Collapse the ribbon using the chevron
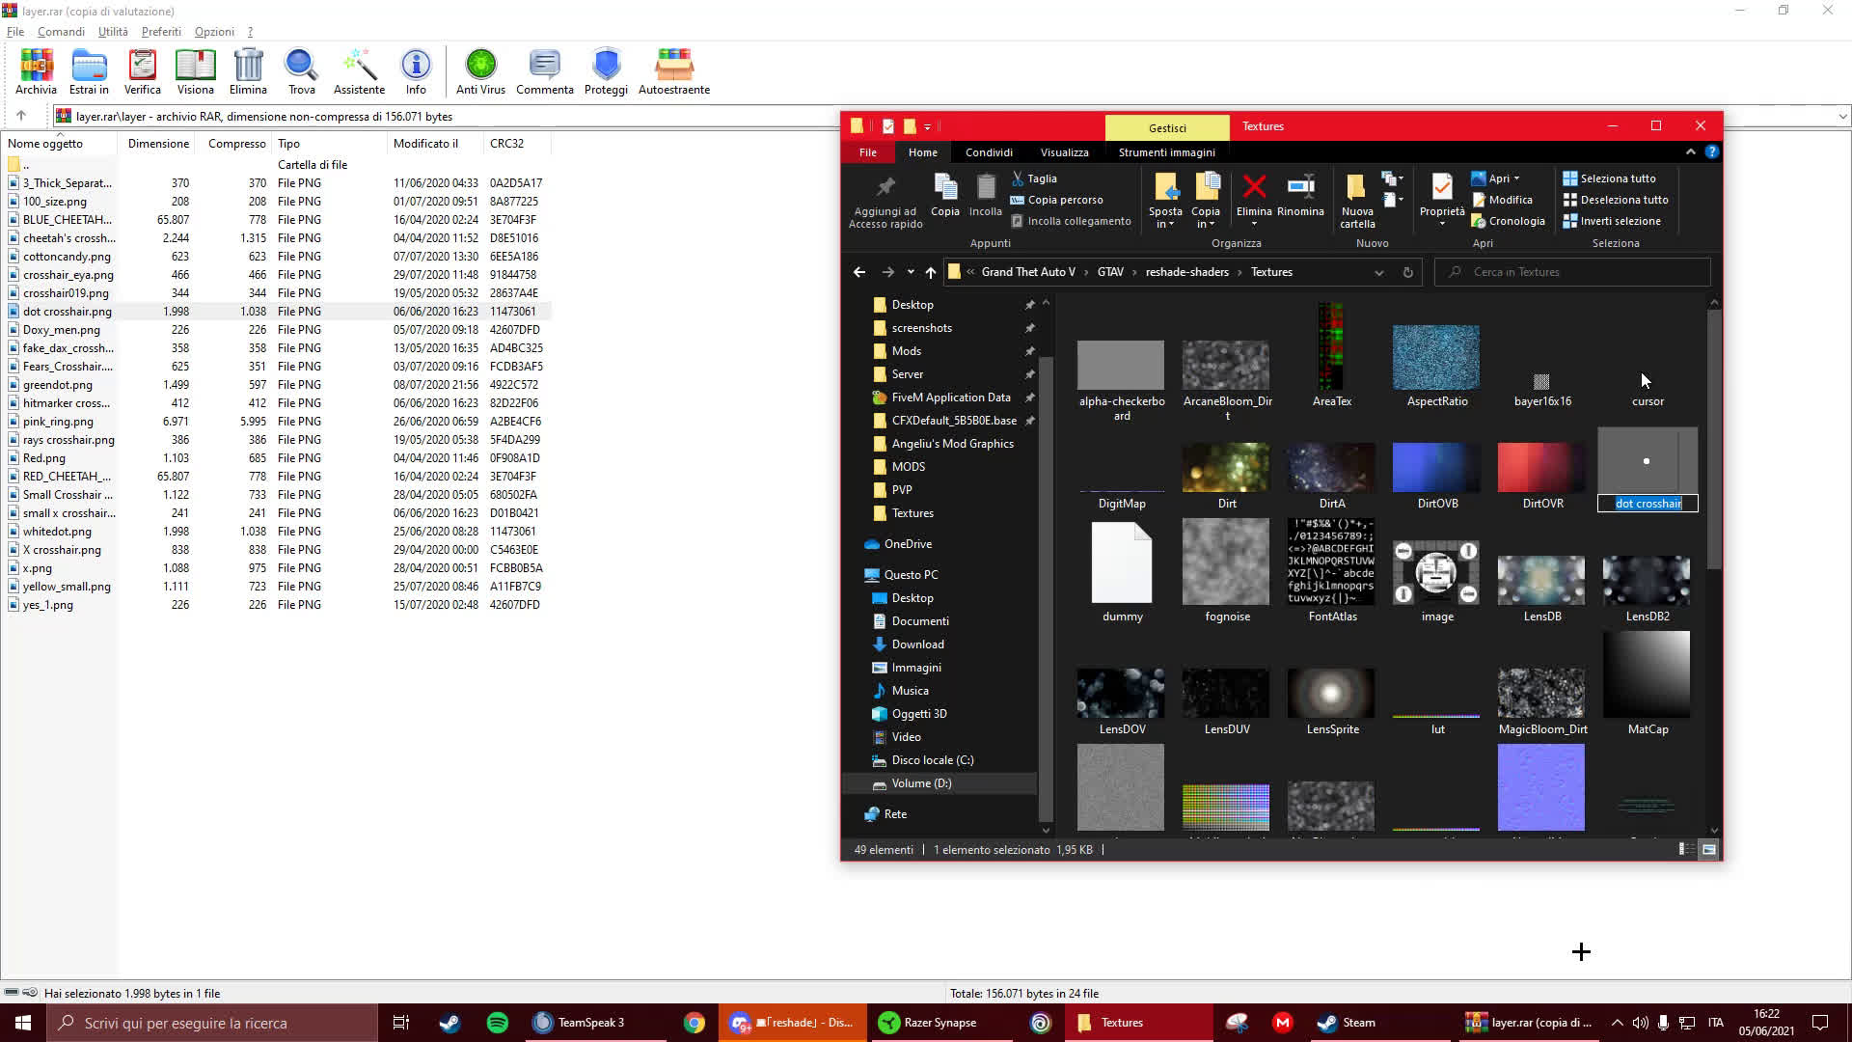Image resolution: width=1852 pixels, height=1042 pixels. click(1691, 151)
